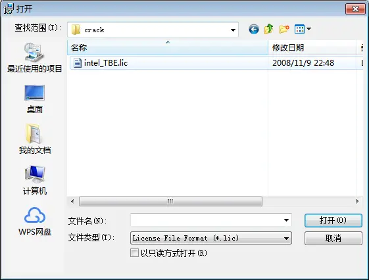The image size is (369, 280).
Task: Sort by the 修改日期 column header
Action: pos(312,47)
